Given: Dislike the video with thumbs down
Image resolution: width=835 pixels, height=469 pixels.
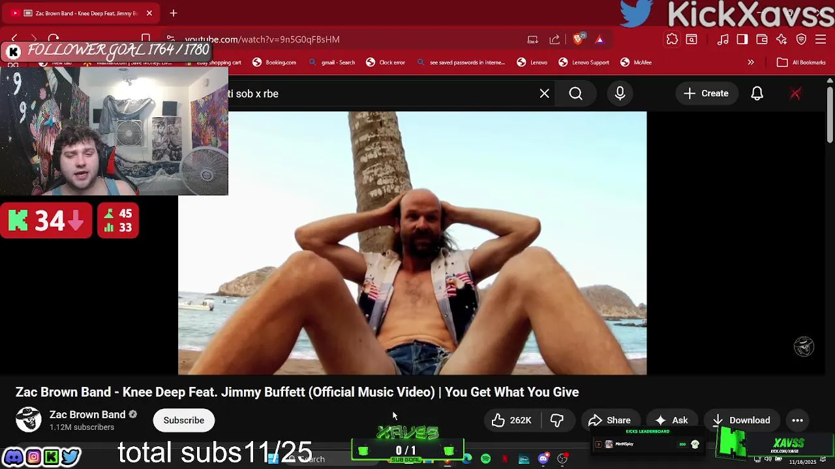Looking at the screenshot, I should (557, 420).
